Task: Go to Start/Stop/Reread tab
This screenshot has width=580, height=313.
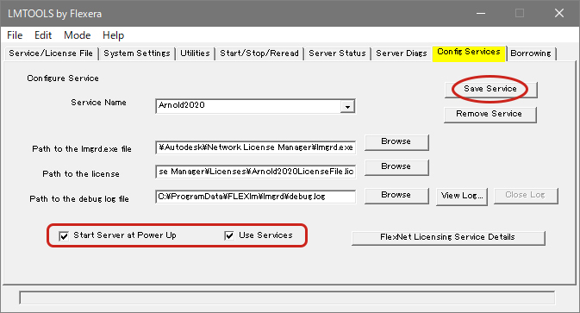Action: (259, 53)
